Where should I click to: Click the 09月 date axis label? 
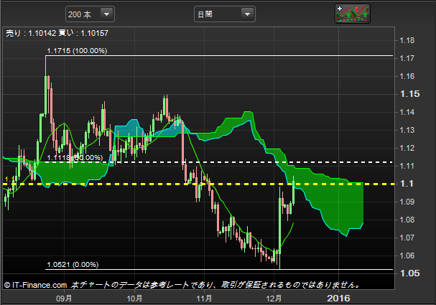(64, 299)
